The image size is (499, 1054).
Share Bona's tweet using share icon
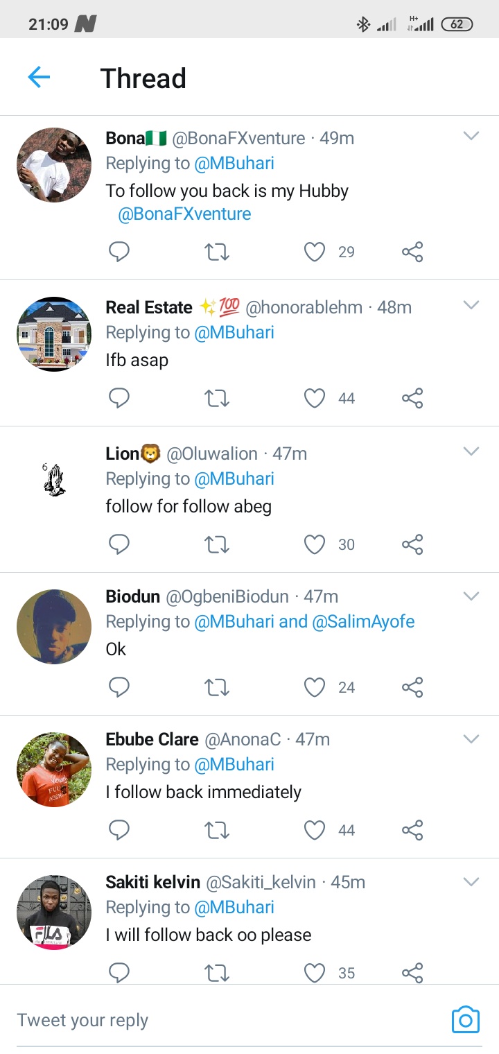412,252
